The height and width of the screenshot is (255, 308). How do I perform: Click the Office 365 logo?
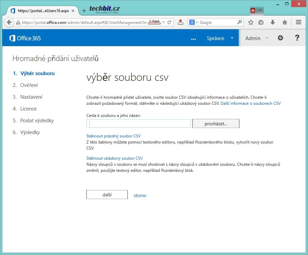click(25, 38)
